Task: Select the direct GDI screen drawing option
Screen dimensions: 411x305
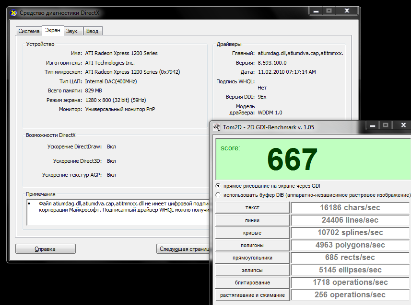Action: click(219, 186)
